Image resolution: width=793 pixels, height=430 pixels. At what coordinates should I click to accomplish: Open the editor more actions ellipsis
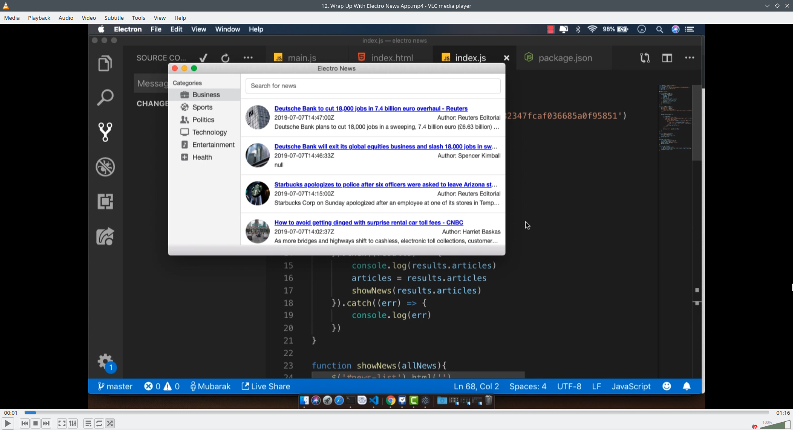[x=690, y=58]
